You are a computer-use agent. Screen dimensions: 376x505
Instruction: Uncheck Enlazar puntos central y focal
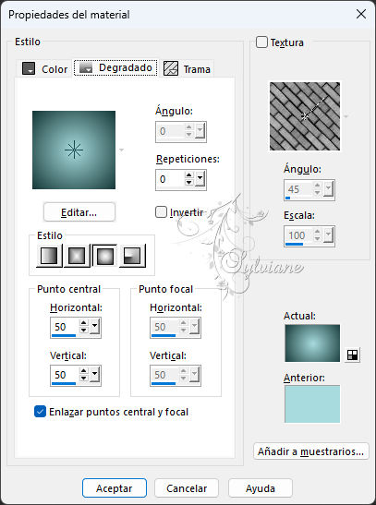(40, 411)
